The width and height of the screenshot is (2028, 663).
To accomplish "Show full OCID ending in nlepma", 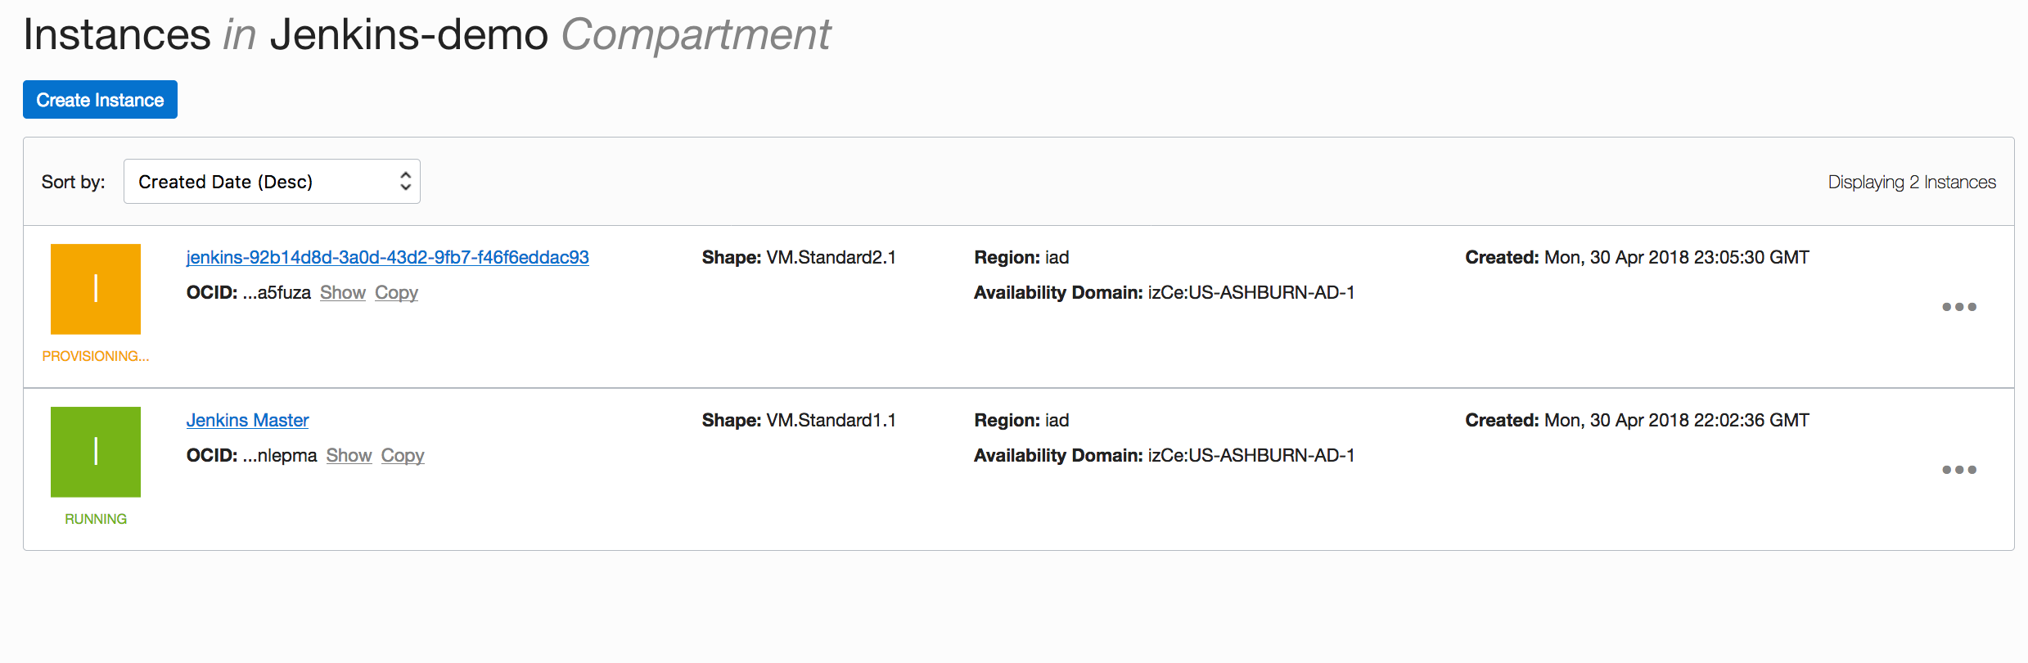I will click(349, 456).
